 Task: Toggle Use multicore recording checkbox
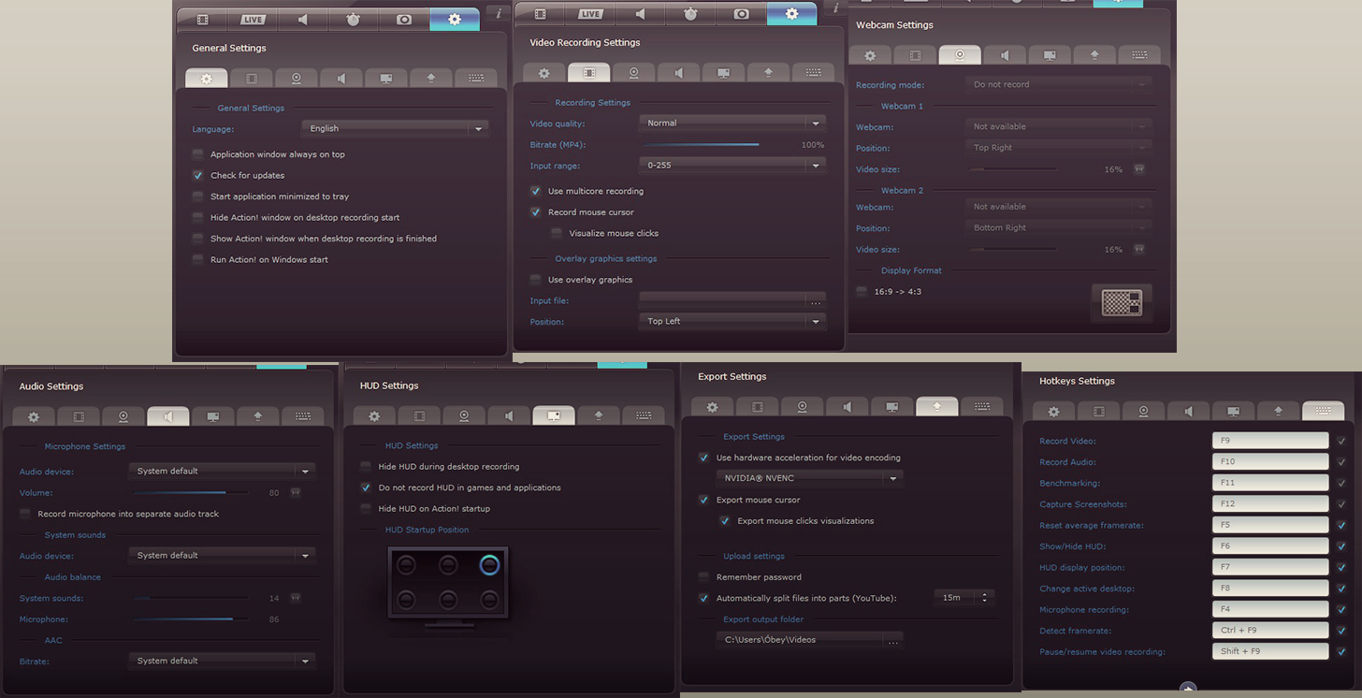535,191
